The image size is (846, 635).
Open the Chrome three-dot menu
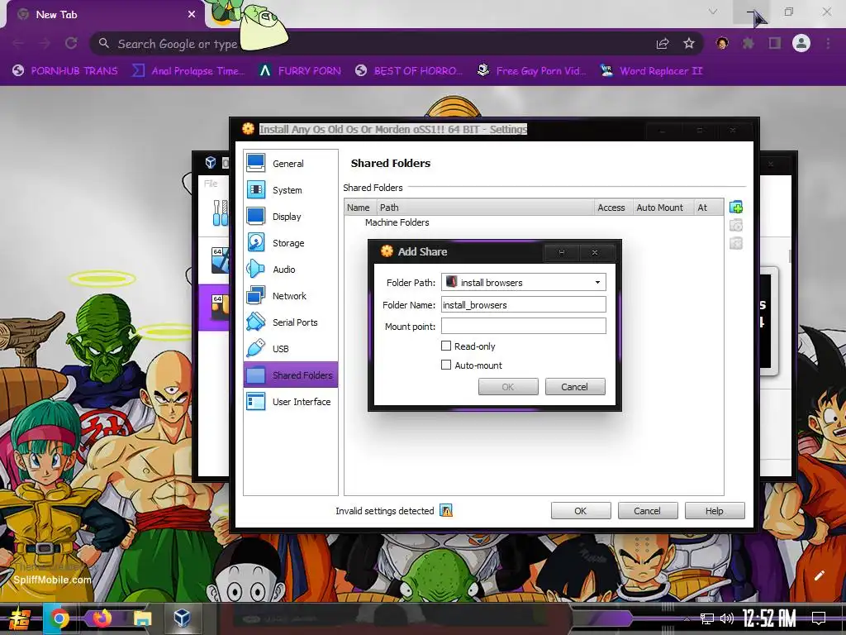(x=828, y=43)
